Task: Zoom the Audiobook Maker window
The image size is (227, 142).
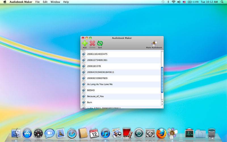Action: tap(91, 38)
